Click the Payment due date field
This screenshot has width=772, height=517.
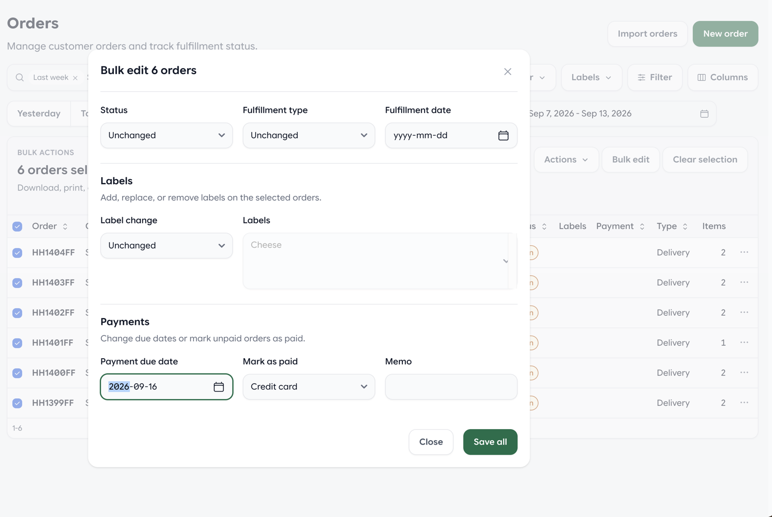(x=166, y=387)
